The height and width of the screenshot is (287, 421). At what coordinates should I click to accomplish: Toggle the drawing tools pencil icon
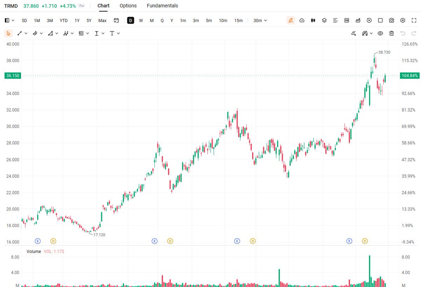290,20
